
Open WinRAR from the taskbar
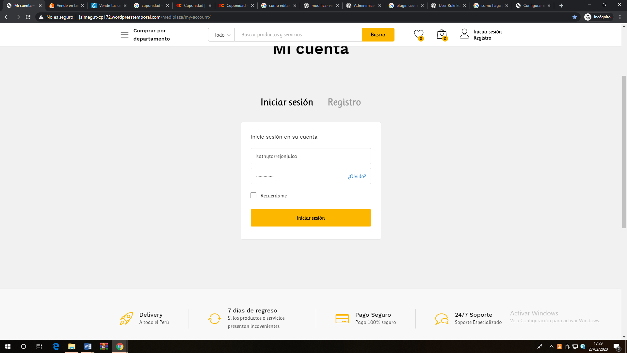tap(104, 346)
